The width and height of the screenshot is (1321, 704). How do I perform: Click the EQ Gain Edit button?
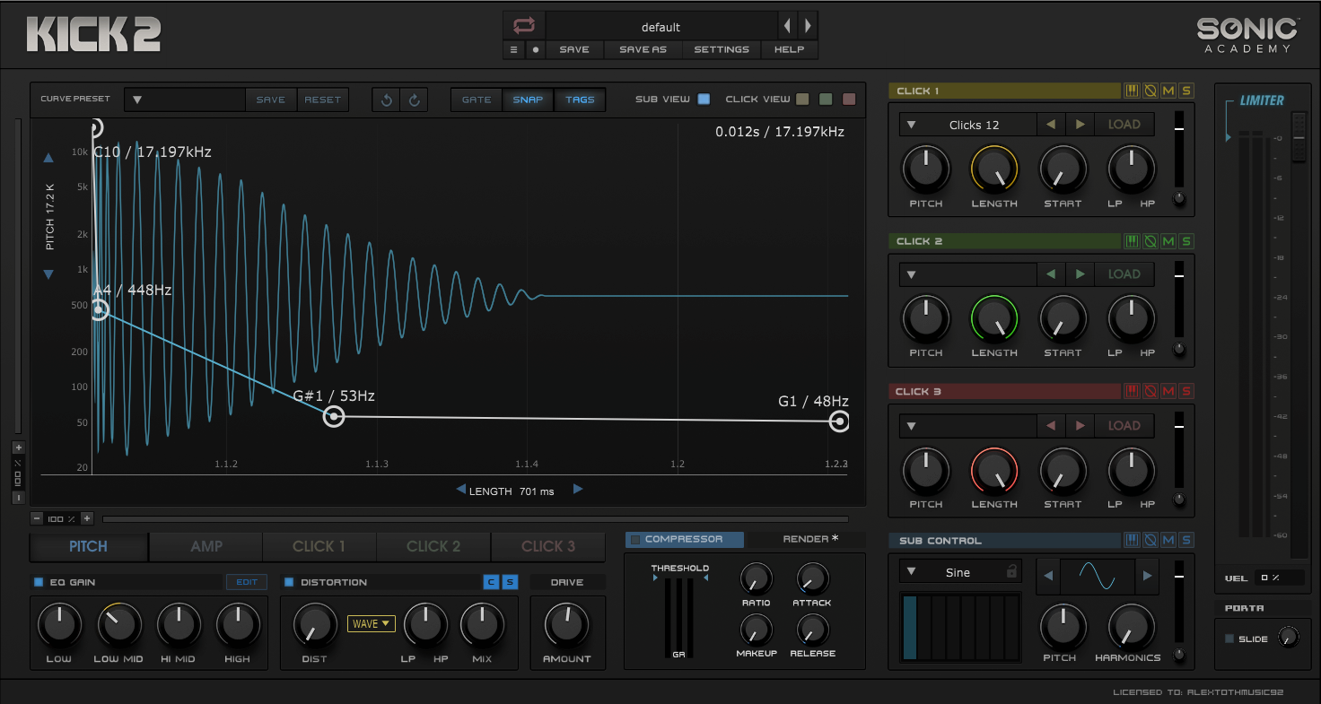point(247,582)
